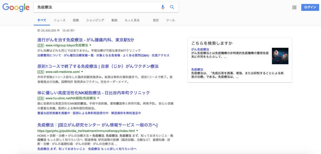The height and width of the screenshot is (154, 321).
Task: Click the こちらを検索しますか heading
Action: 212,43
